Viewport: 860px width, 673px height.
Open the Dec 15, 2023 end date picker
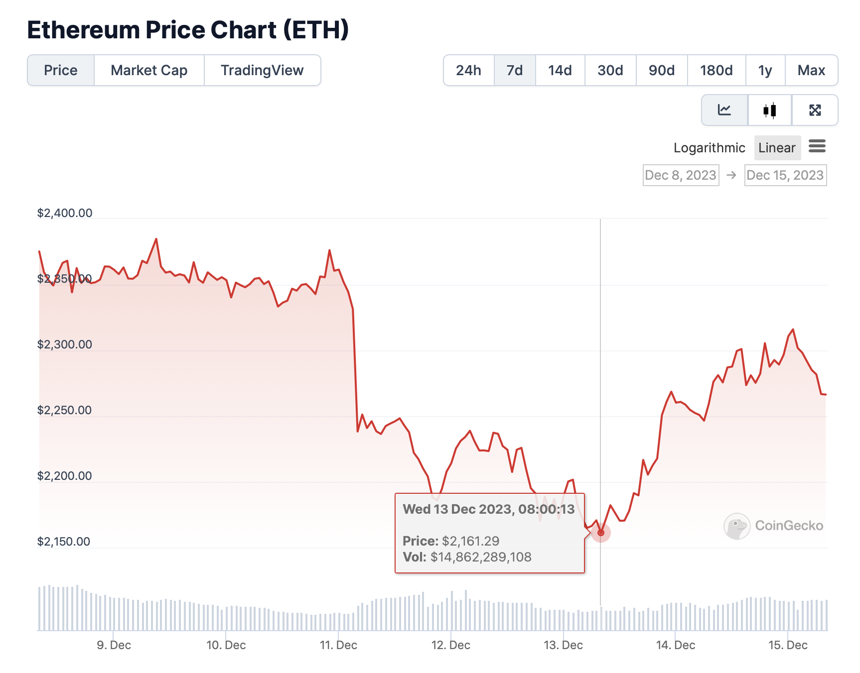point(785,175)
